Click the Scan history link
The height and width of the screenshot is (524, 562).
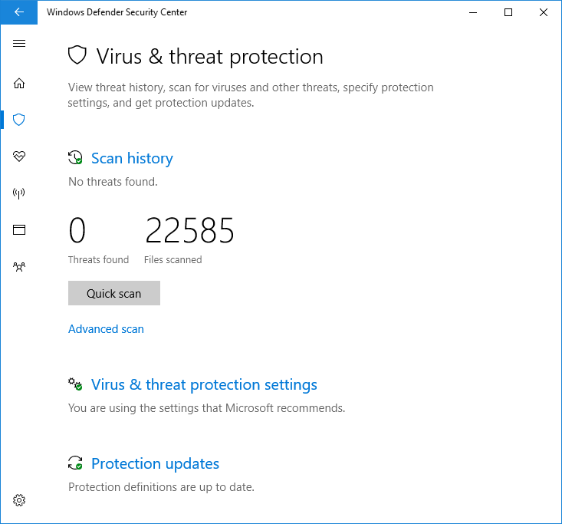click(132, 159)
